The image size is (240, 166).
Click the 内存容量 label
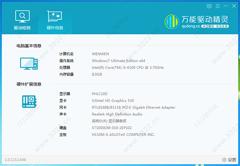click(66, 74)
